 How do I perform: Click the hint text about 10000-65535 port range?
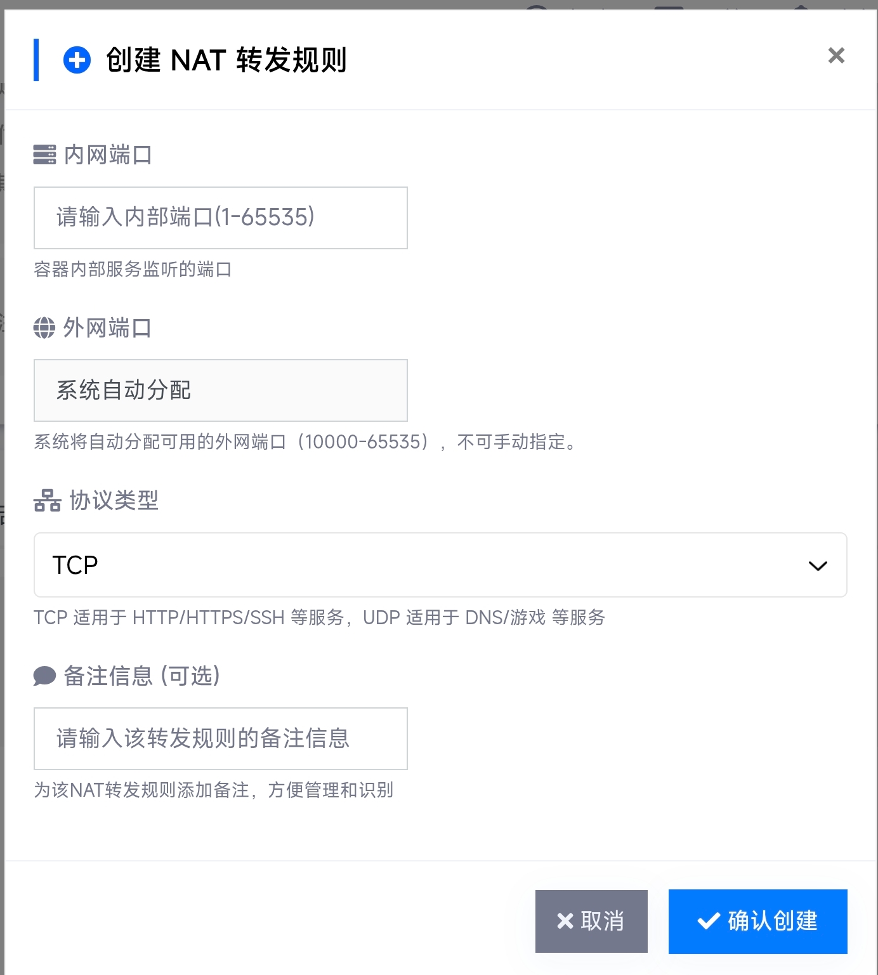pos(305,442)
